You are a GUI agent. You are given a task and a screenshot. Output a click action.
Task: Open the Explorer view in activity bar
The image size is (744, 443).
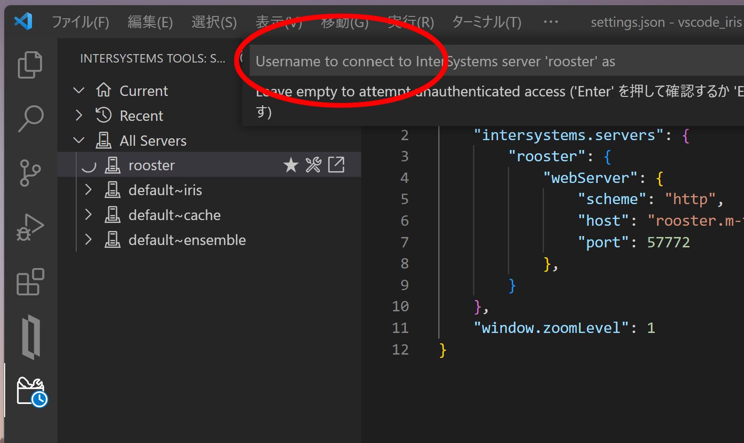[30, 64]
